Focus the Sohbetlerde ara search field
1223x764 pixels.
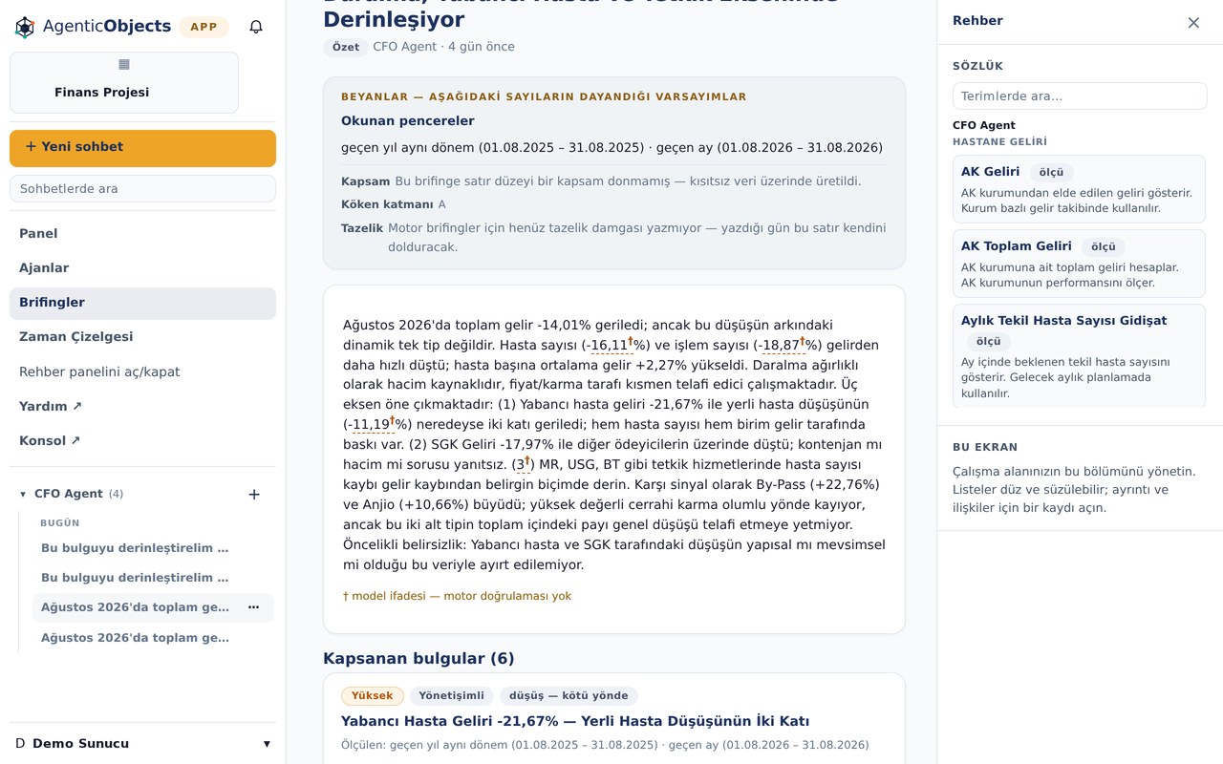[x=142, y=188]
